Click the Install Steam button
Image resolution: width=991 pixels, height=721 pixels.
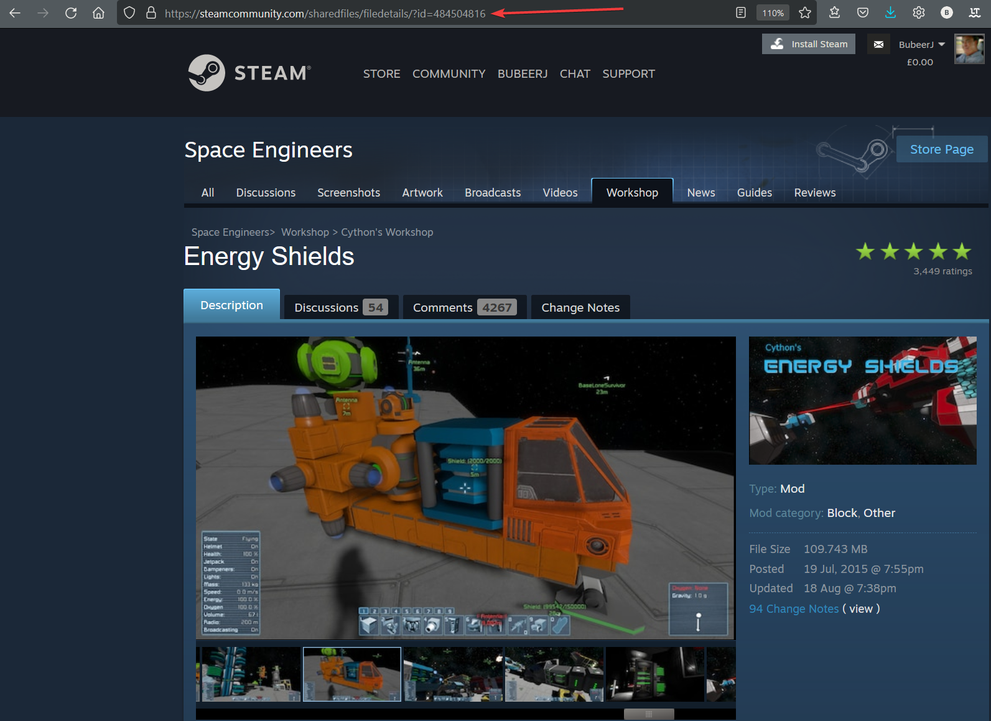(x=809, y=44)
